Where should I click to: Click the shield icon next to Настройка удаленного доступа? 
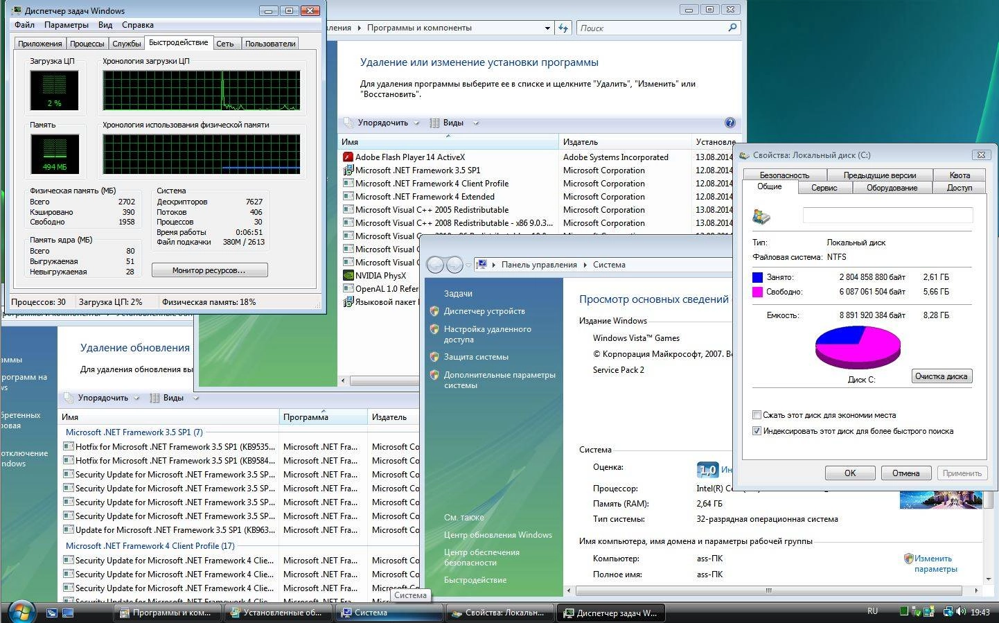(x=434, y=330)
